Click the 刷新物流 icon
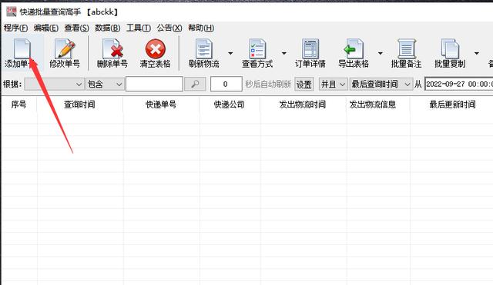Screen dimensions: 493x285 tap(203, 48)
